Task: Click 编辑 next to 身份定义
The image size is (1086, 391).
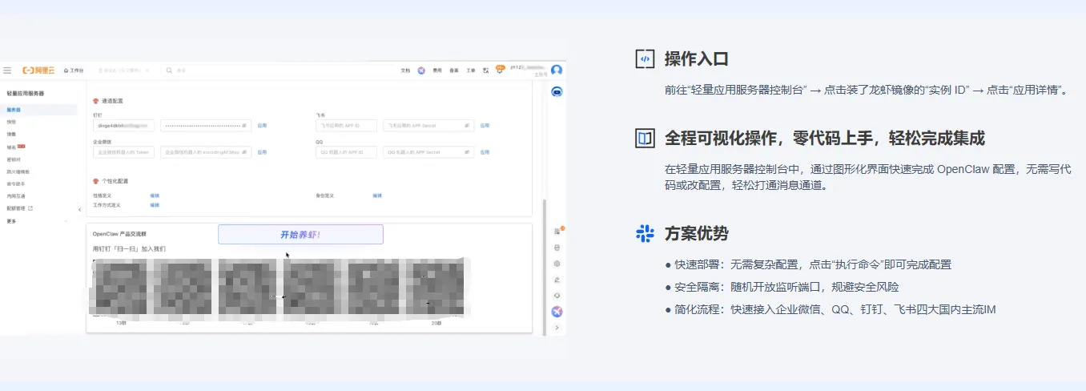Action: pos(377,195)
